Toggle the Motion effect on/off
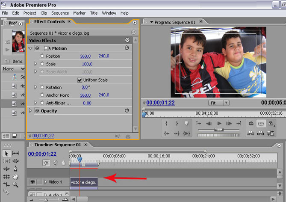This screenshot has height=202, width=286. tap(37, 48)
